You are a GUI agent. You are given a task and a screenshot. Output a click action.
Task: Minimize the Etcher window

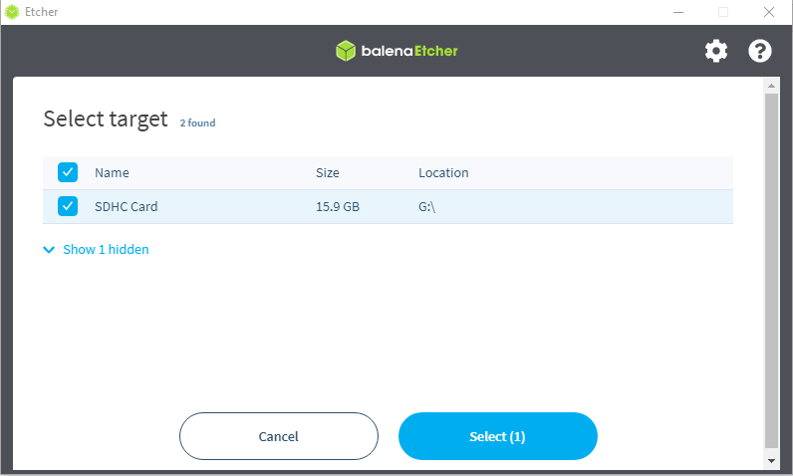677,12
